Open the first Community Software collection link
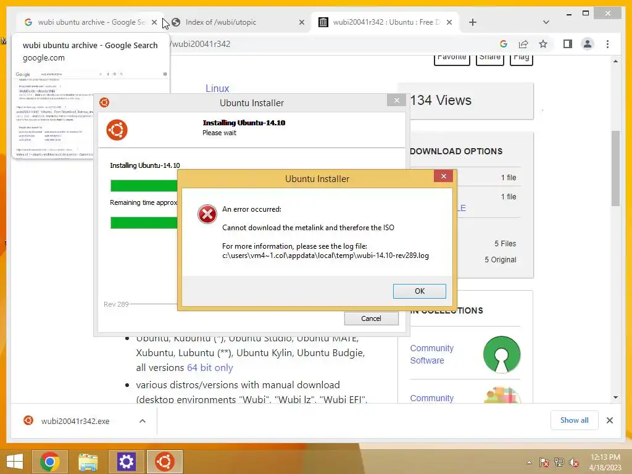Image resolution: width=632 pixels, height=474 pixels. point(431,354)
